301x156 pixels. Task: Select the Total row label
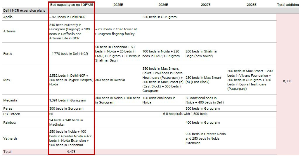pos(7,152)
